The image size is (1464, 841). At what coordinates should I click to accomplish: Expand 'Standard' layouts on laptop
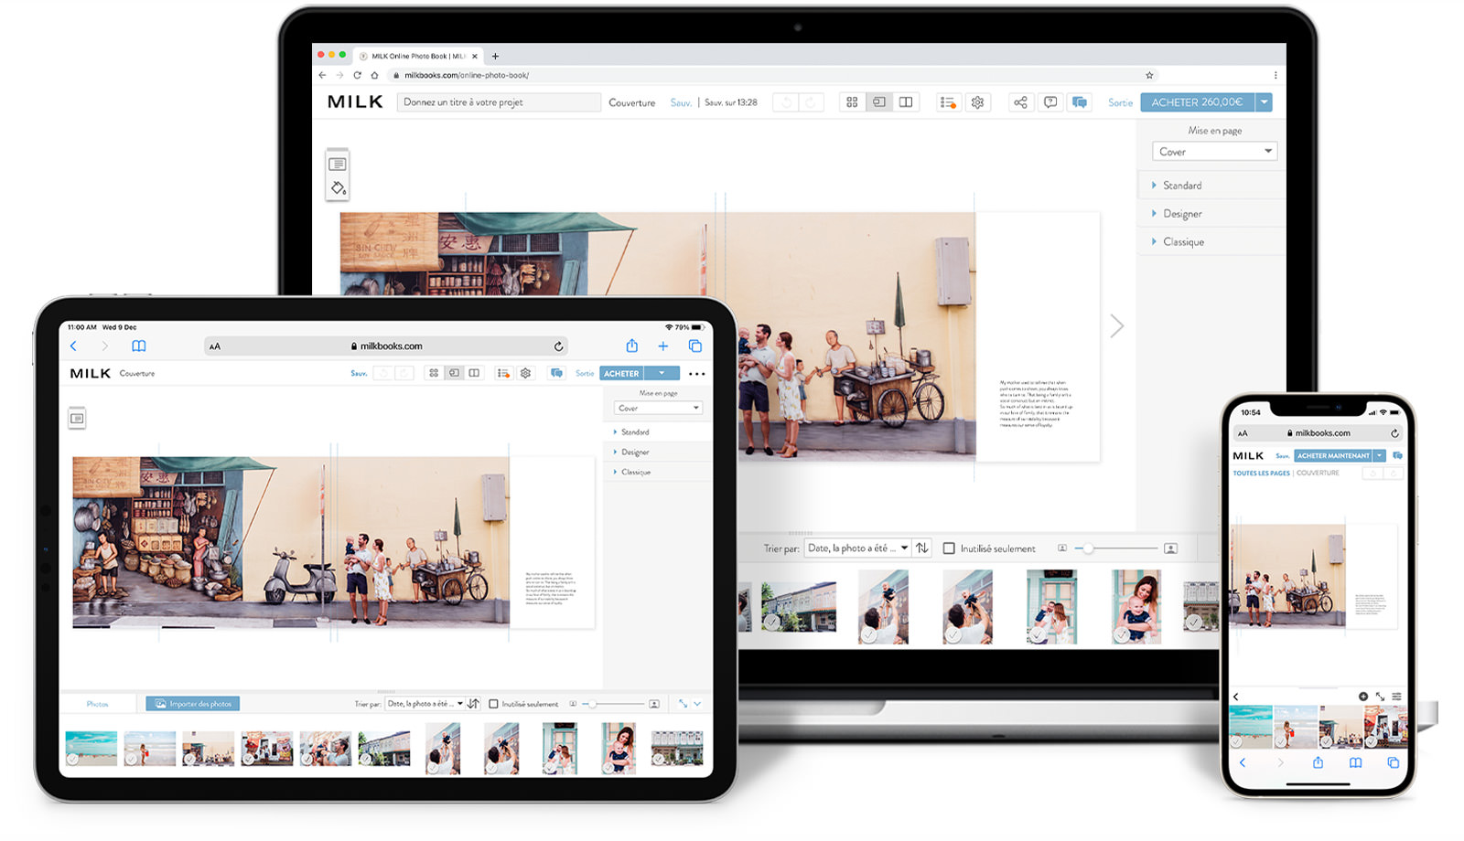[x=1211, y=186]
